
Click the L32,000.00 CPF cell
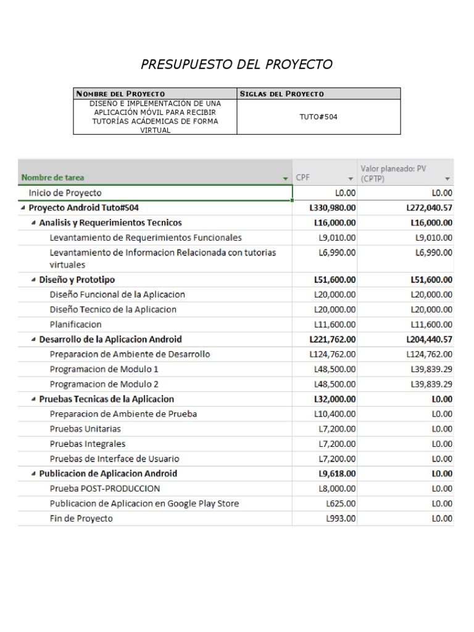point(325,399)
